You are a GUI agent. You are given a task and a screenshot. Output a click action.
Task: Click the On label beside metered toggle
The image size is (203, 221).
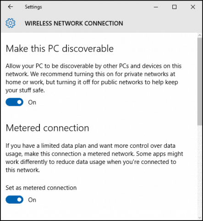pos(32,200)
